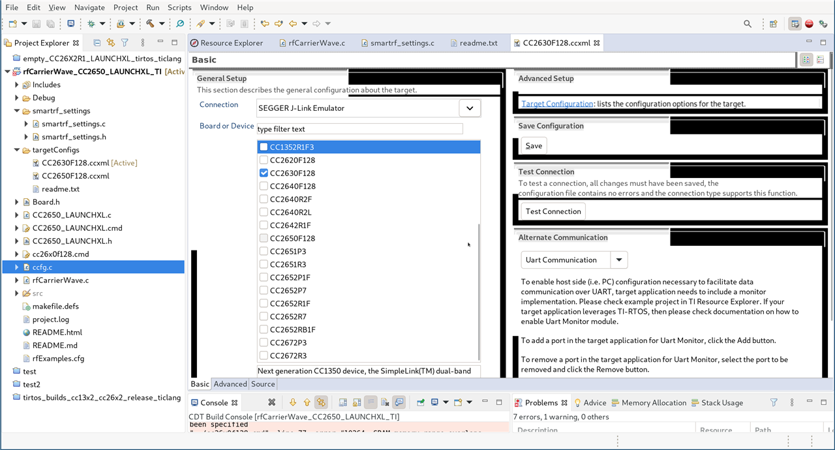Click the Save toolbar icon
Viewport: 835px width, 450px height.
[36, 23]
